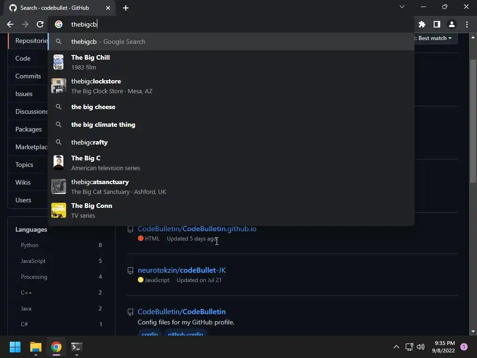Image resolution: width=477 pixels, height=358 pixels.
Task: Open the volume speaker tray icon
Action: [x=421, y=347]
